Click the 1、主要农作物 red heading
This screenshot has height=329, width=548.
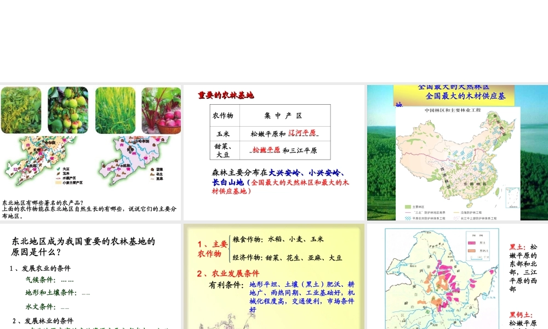(213, 248)
